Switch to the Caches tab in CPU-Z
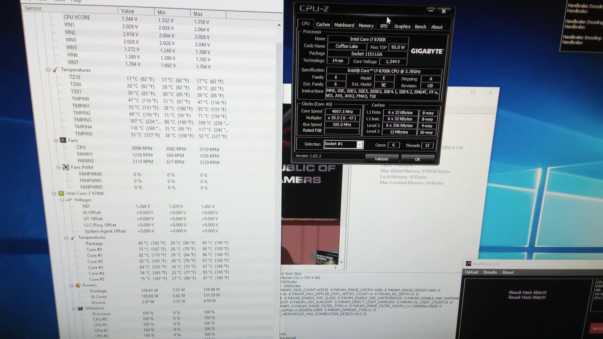The height and width of the screenshot is (339, 603). coord(323,24)
